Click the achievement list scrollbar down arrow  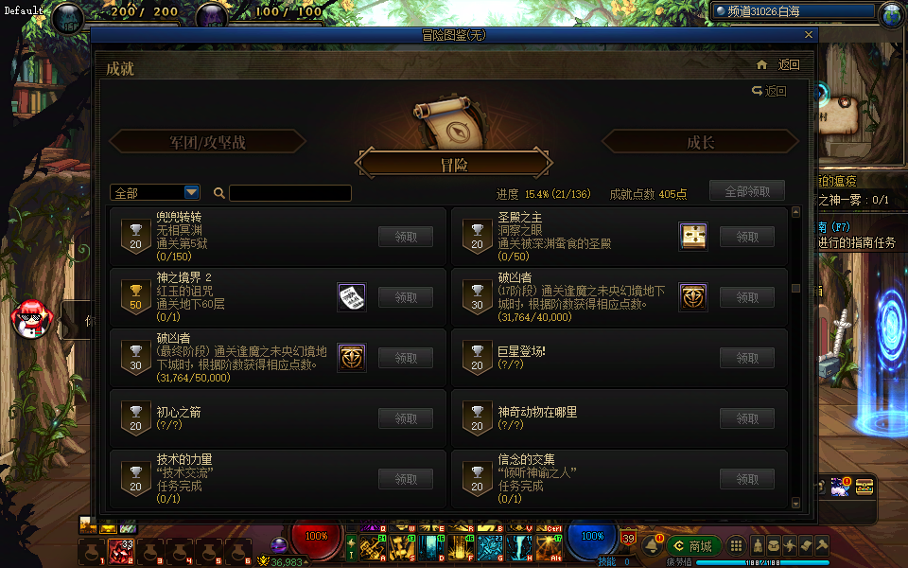[x=795, y=502]
